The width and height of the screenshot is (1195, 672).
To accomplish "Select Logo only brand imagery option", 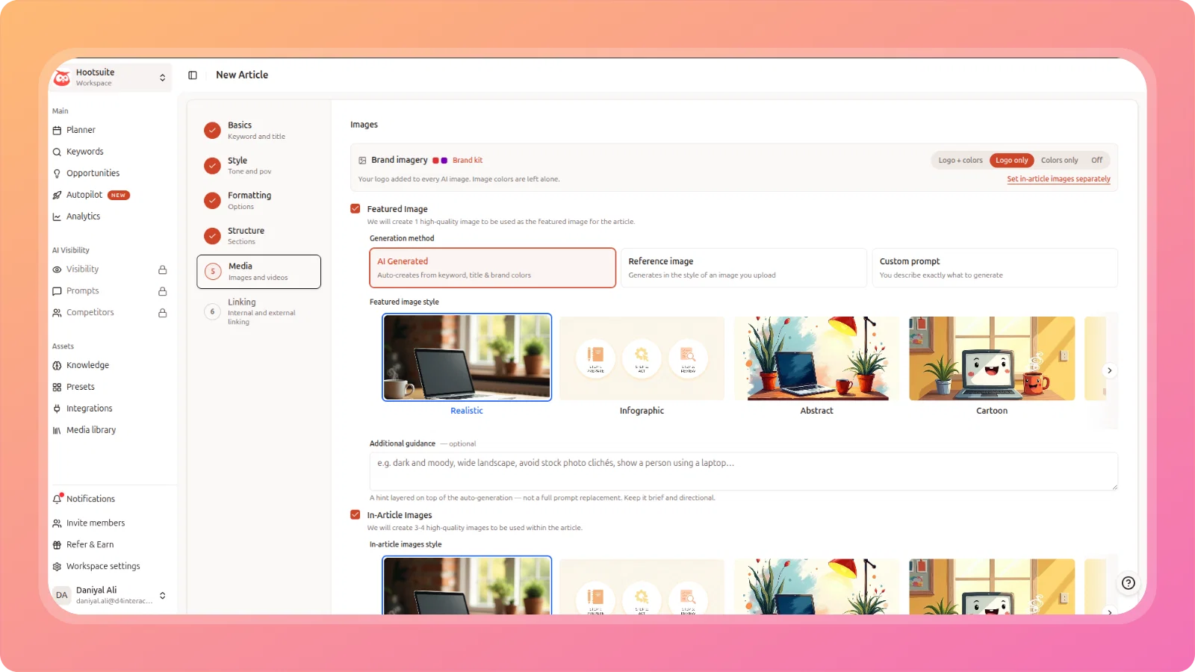I will [x=1012, y=161].
